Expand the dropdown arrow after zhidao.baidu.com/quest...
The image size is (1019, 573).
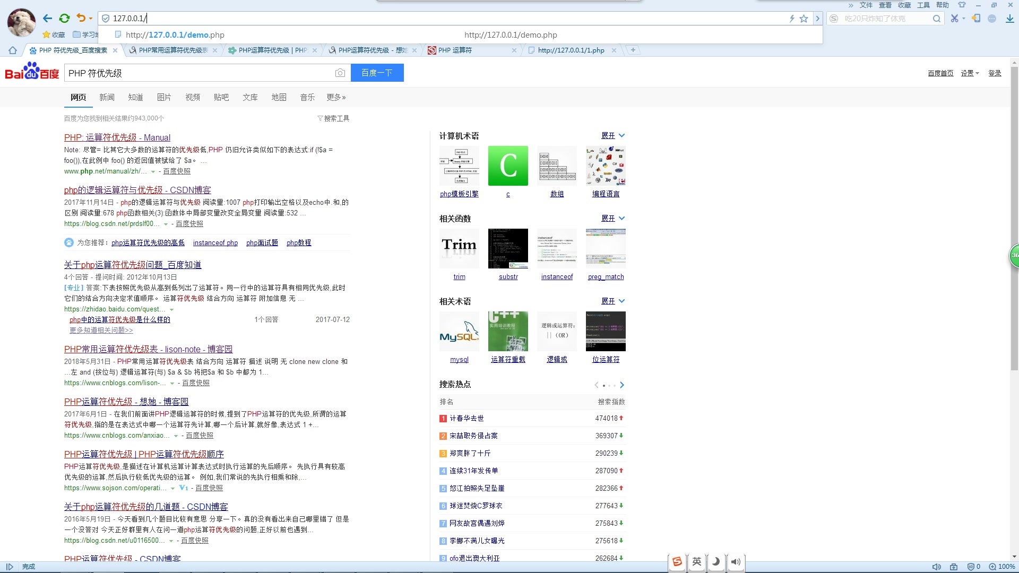click(x=171, y=310)
